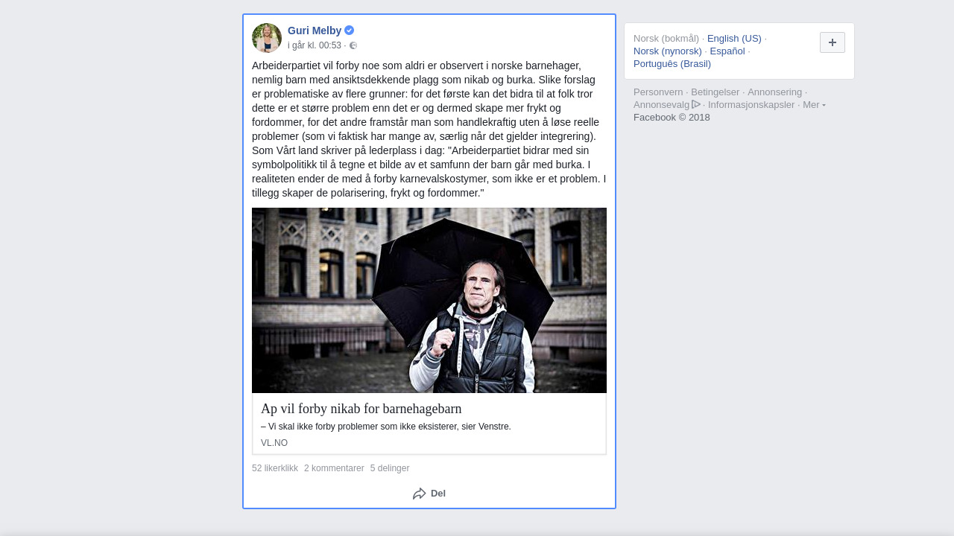Show the 2 kommentarer
Viewport: 954px width, 536px height.
coord(334,468)
